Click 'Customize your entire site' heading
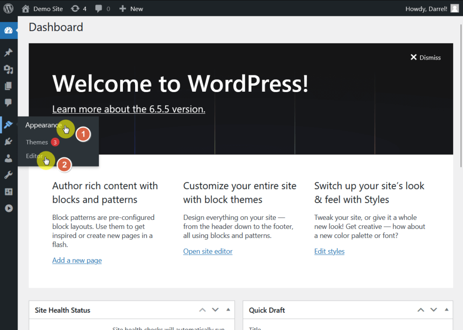463x330 pixels. [240, 193]
